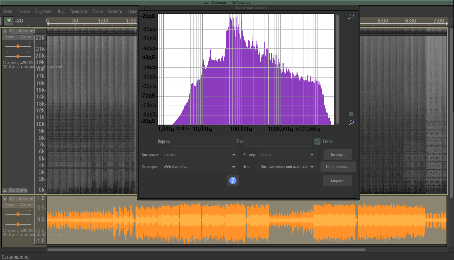Click the 1:00 mark on the timeline ruler
This screenshot has width=454, height=260.
[x=103, y=21]
